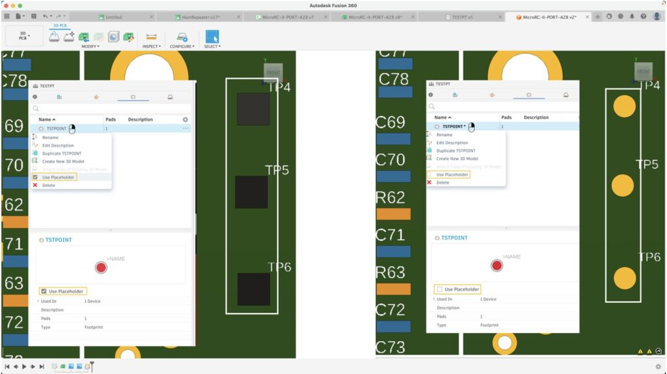Viewport: 667px width, 374px height.
Task: Open a new document tab with plus button
Action: [597, 16]
